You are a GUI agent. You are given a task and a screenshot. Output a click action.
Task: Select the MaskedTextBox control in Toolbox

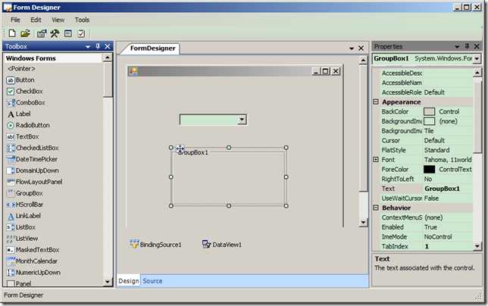pyautogui.click(x=33, y=250)
